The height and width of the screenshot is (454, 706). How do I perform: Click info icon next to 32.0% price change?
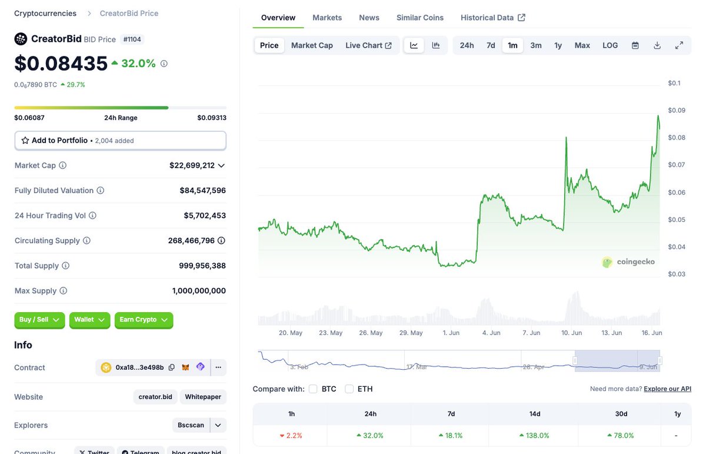(x=164, y=64)
